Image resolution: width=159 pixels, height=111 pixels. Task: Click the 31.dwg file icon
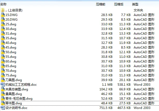[3, 34]
